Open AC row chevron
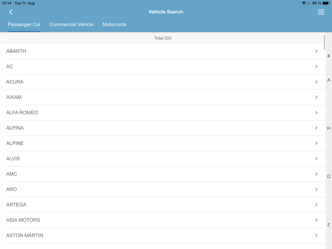 316,66
